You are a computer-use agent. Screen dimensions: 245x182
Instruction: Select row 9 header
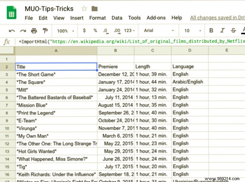coord(8,120)
